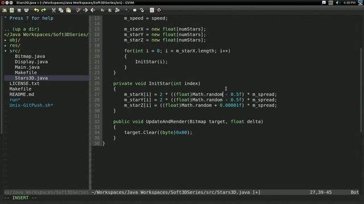Select the res/ directory entry

coord(15,45)
